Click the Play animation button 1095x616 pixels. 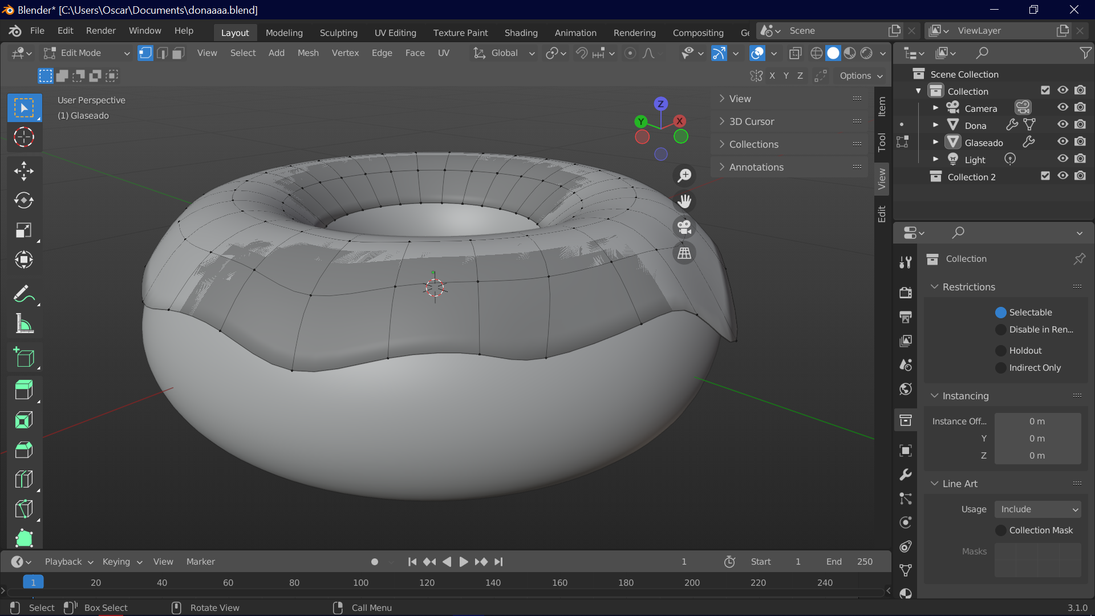(464, 562)
